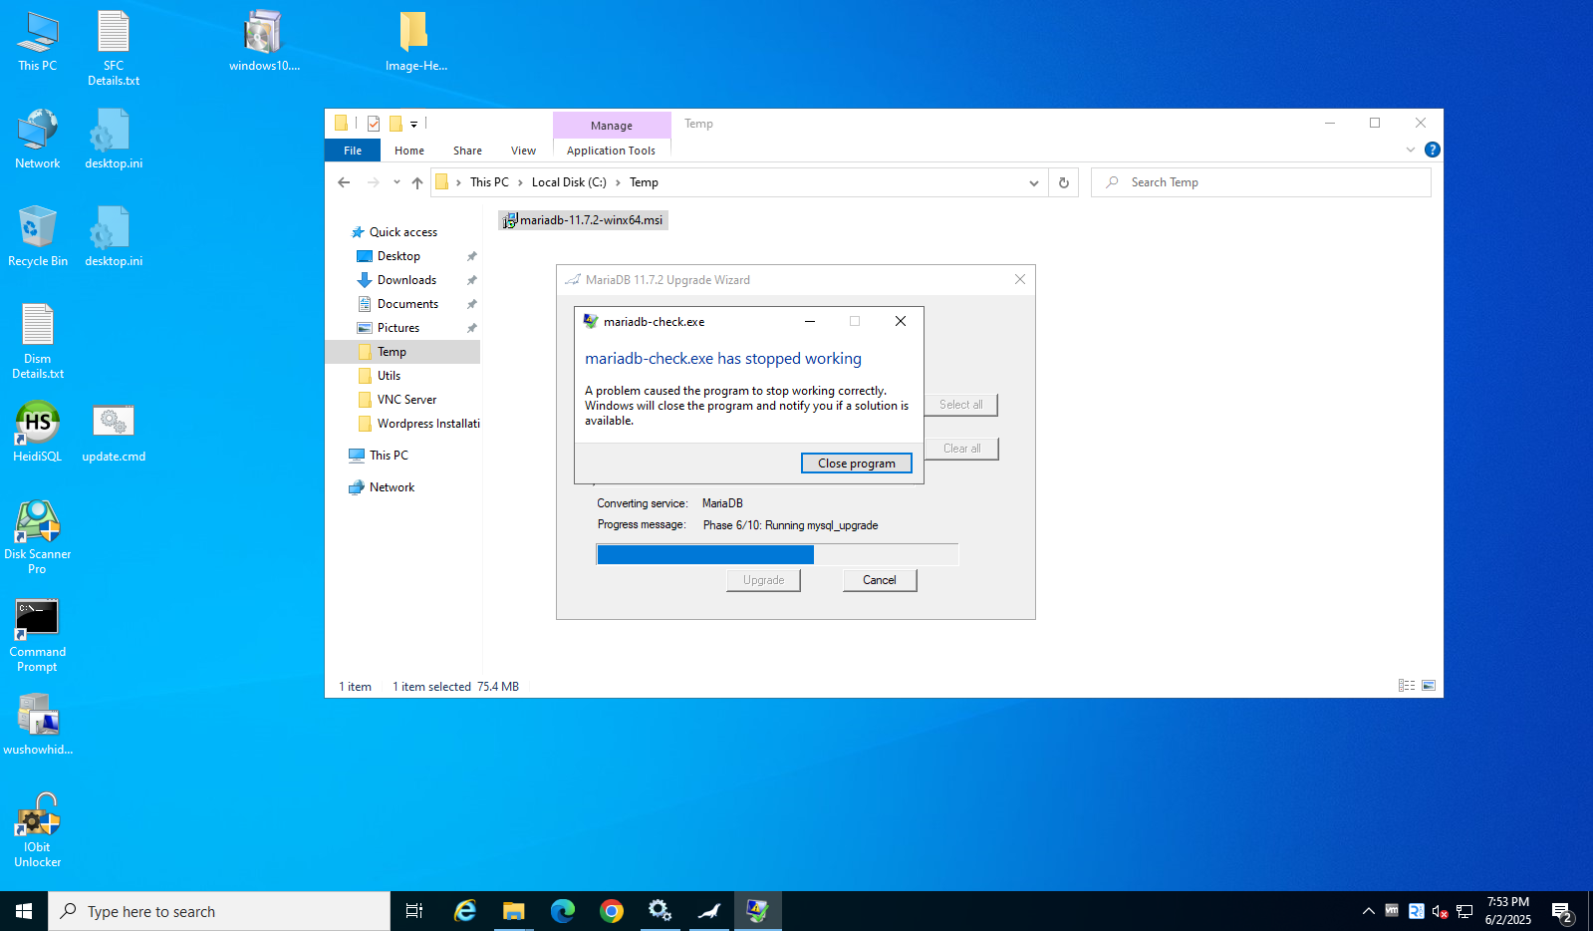Viewport: 1593px width, 931px height.
Task: Open Network desktop icon
Action: click(x=38, y=140)
